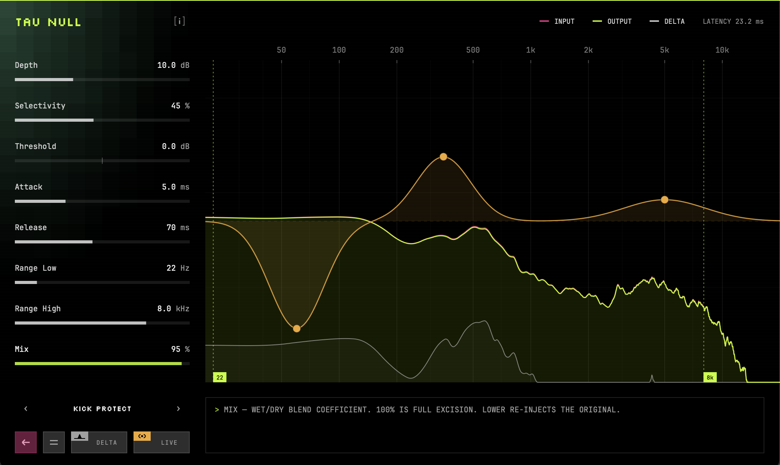Select the previous preset arrow
Viewport: 780px width, 465px height.
click(x=26, y=408)
